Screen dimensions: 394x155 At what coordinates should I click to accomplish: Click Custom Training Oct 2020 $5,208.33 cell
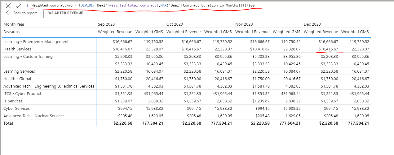[192, 56]
